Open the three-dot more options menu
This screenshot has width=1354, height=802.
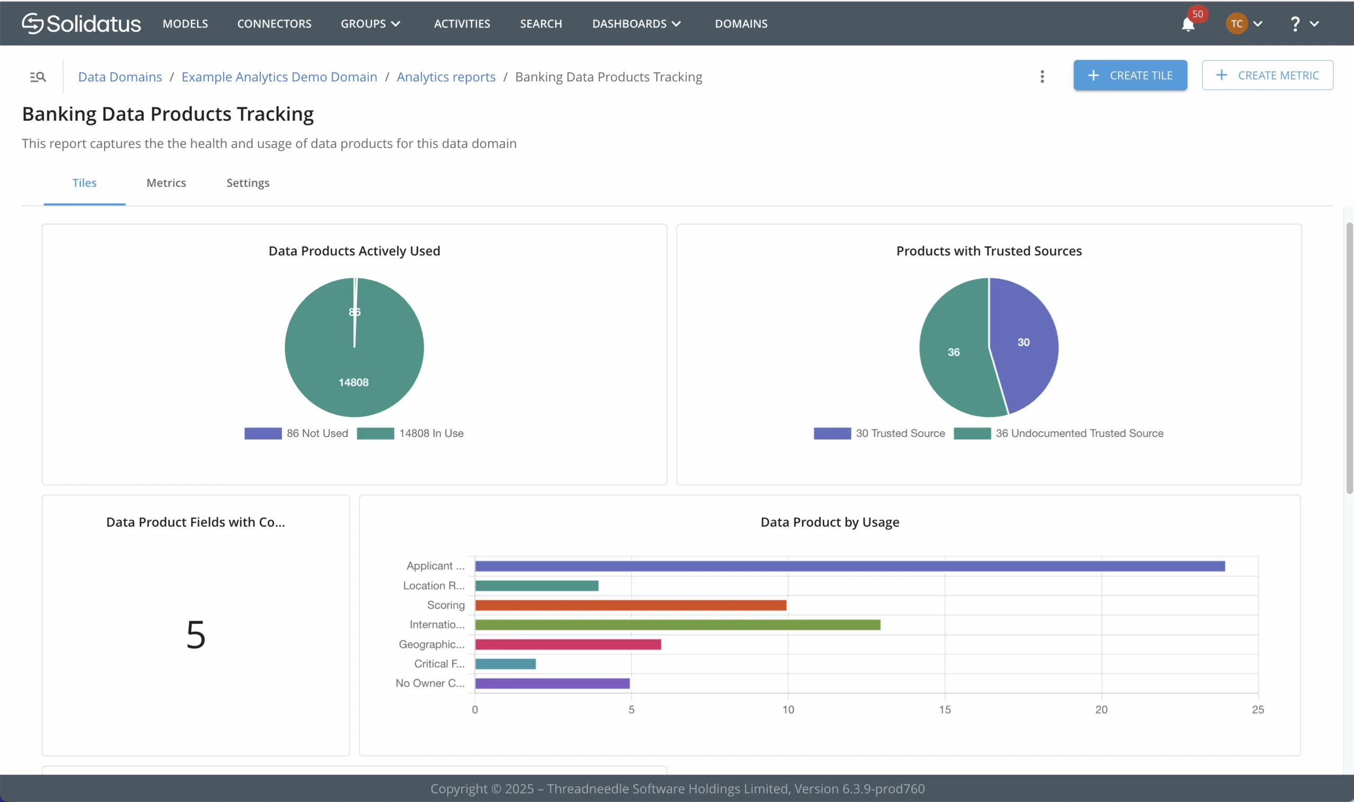(x=1042, y=76)
